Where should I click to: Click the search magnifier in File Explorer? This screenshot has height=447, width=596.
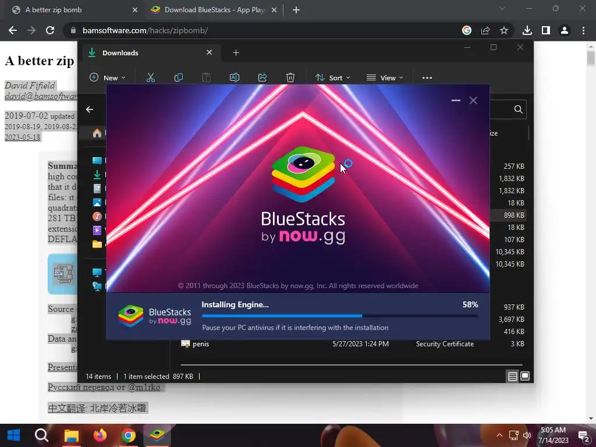click(518, 109)
